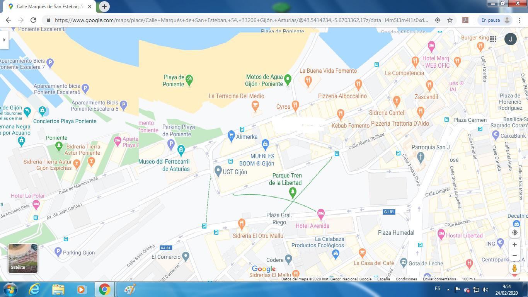Select Parking Playa de Poniente P marker
The height and width of the screenshot is (297, 528).
click(x=171, y=145)
